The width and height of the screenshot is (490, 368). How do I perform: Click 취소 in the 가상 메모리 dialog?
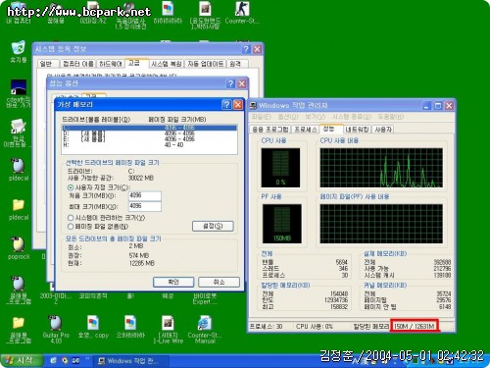pos(219,282)
